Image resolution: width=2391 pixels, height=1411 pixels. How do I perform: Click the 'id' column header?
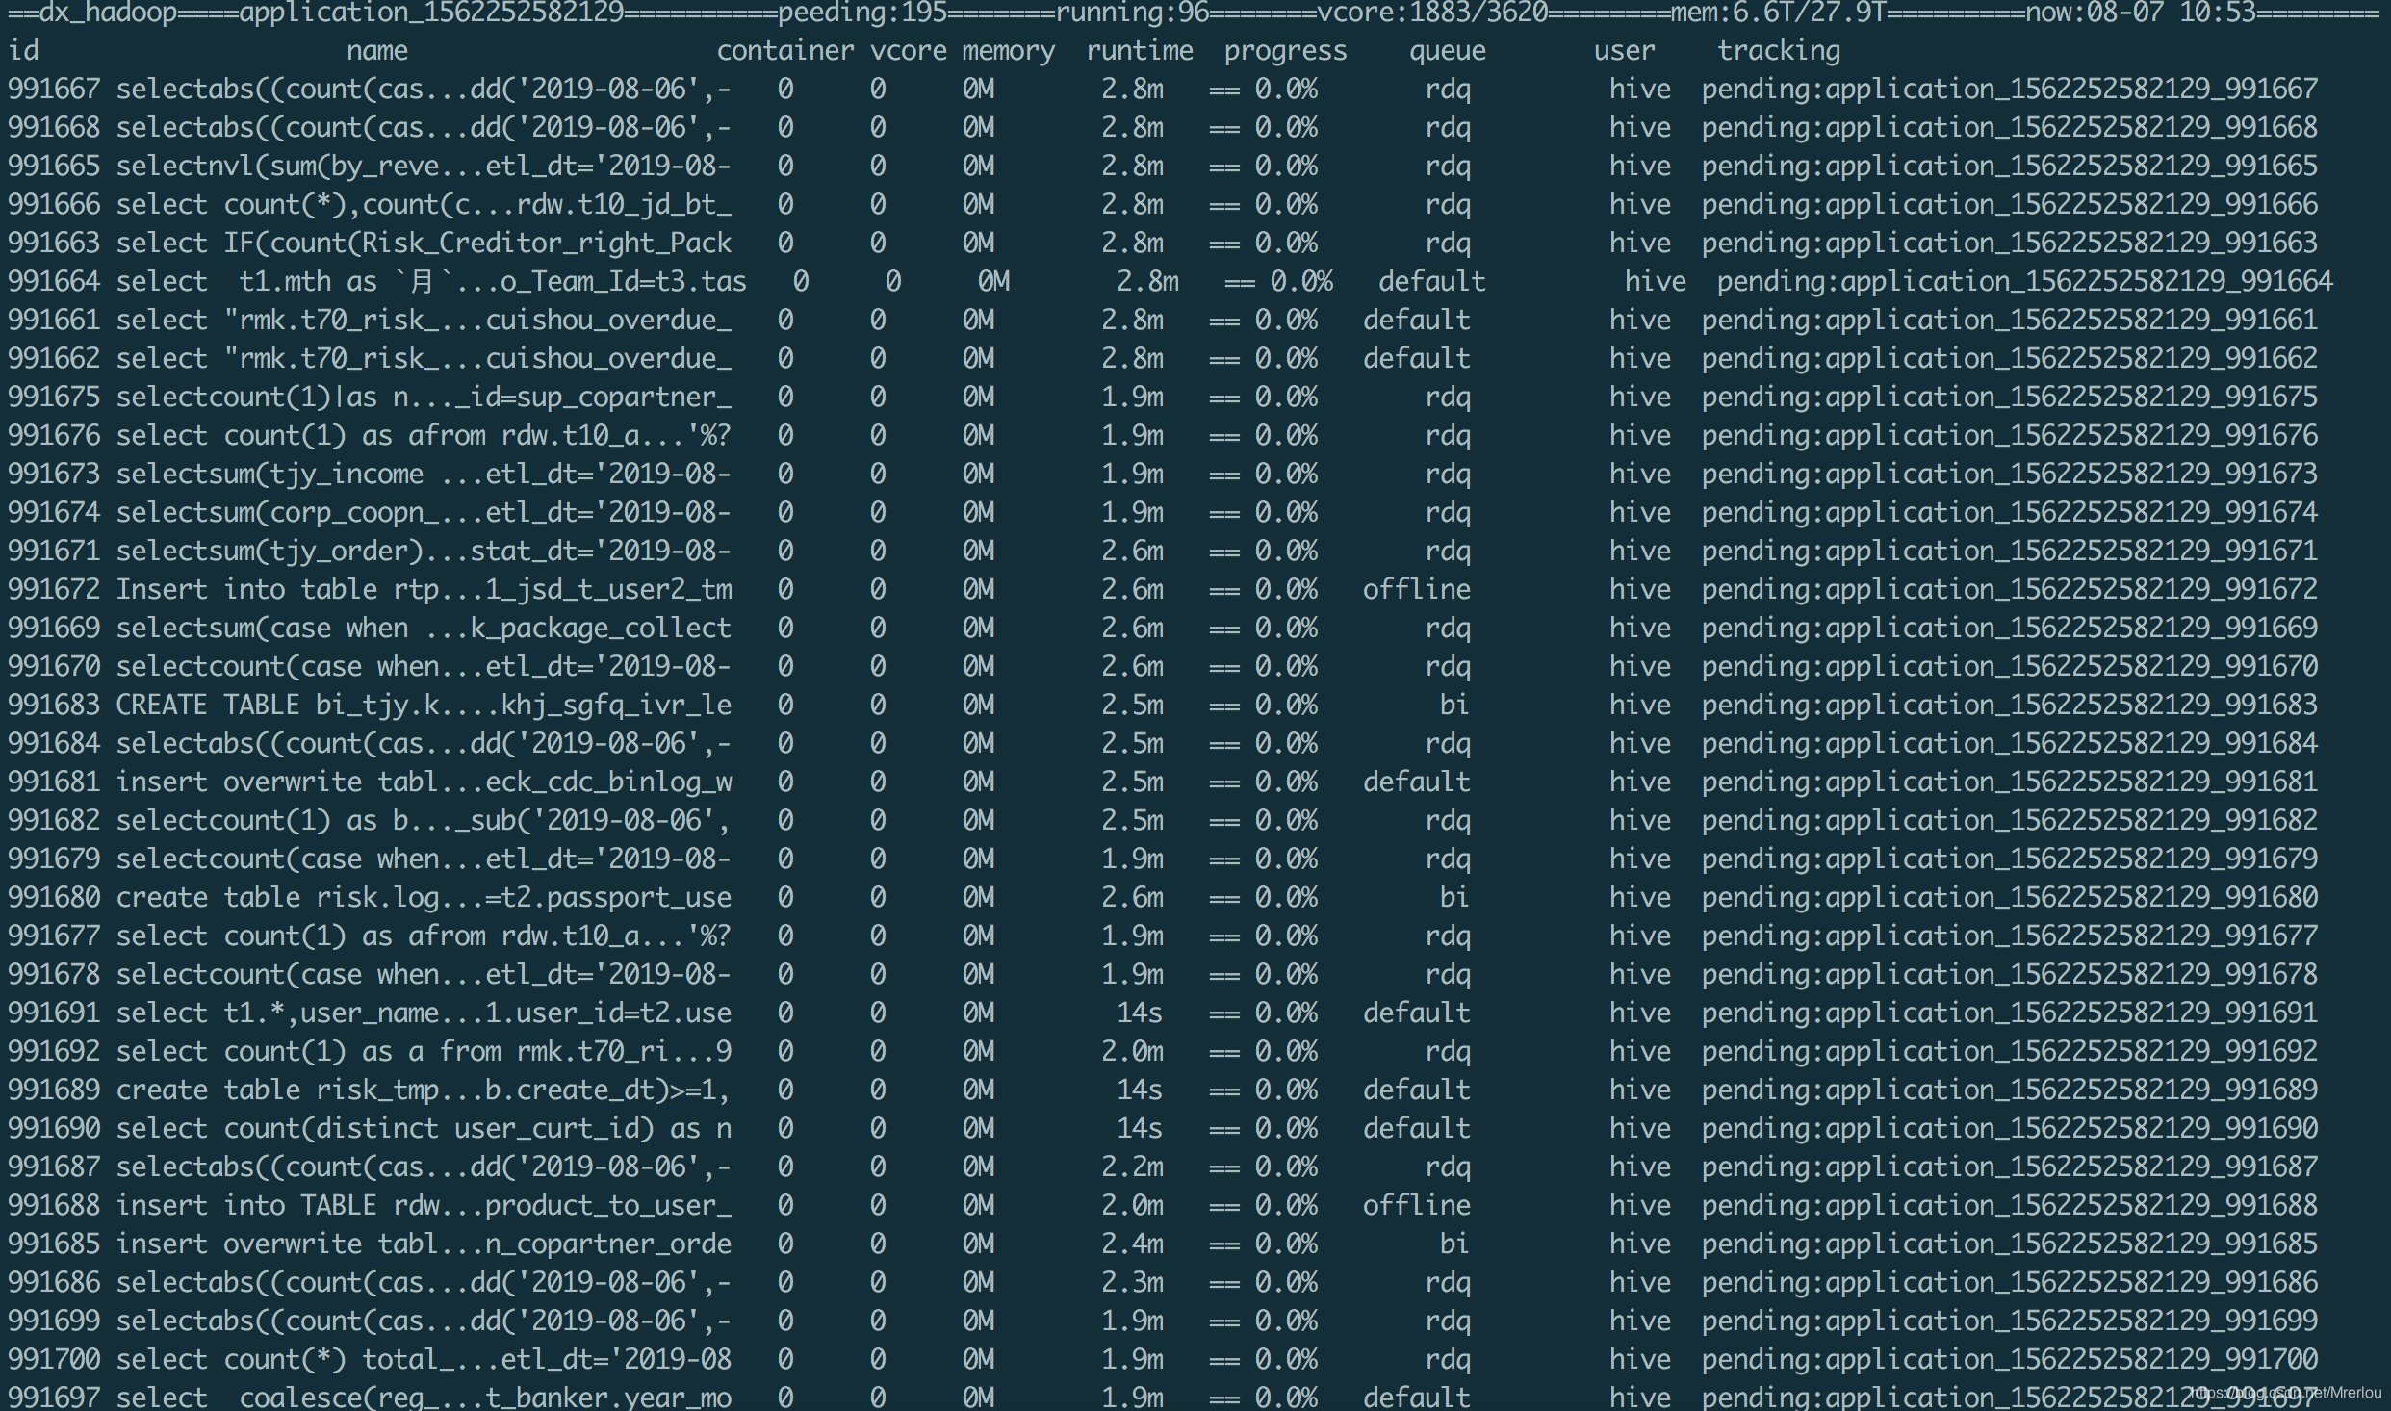(x=23, y=50)
